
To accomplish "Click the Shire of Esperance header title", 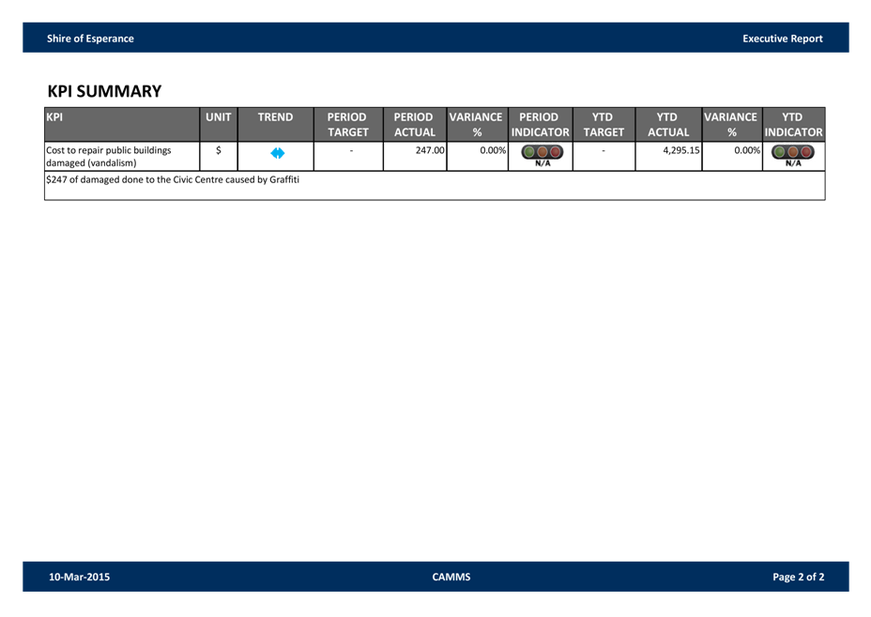I will [x=90, y=39].
